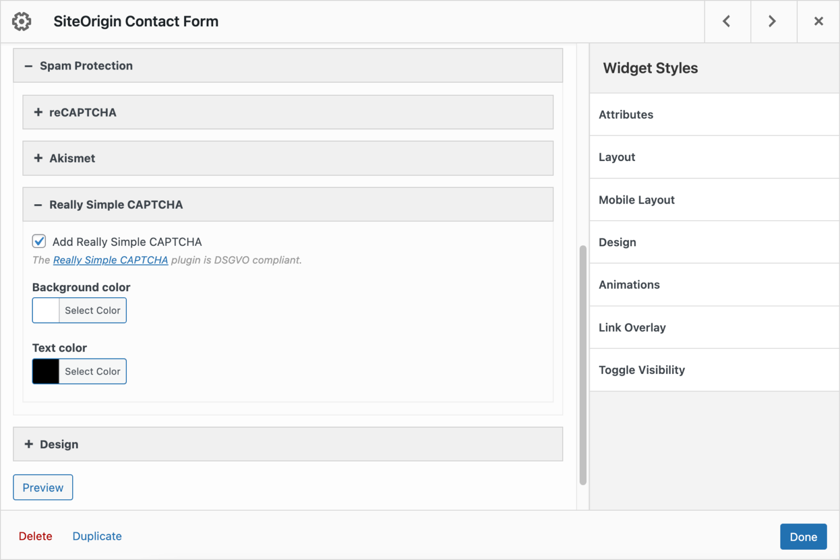Select a text color using Select Color

[92, 371]
